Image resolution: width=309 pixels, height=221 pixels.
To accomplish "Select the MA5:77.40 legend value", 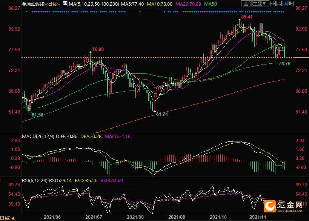I will click(x=132, y=4).
